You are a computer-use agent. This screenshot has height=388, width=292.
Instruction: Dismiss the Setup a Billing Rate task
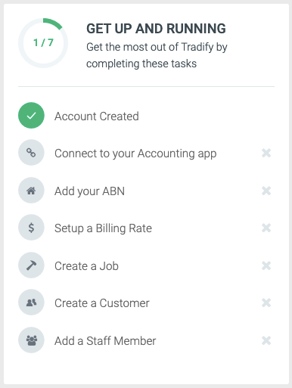266,228
